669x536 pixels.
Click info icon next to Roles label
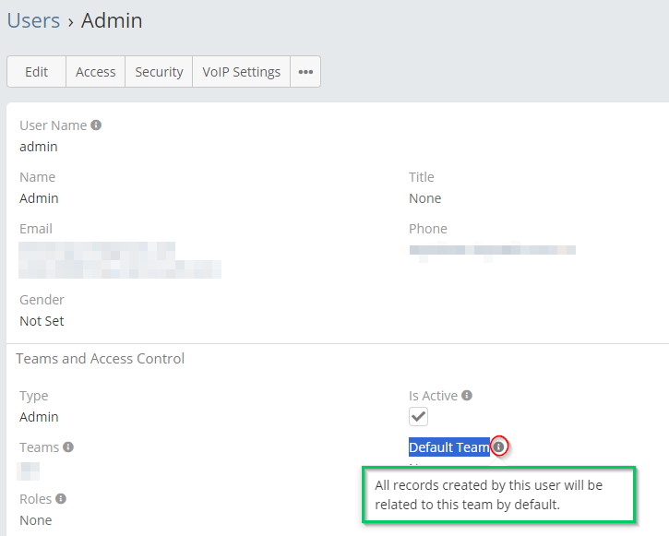coord(61,498)
